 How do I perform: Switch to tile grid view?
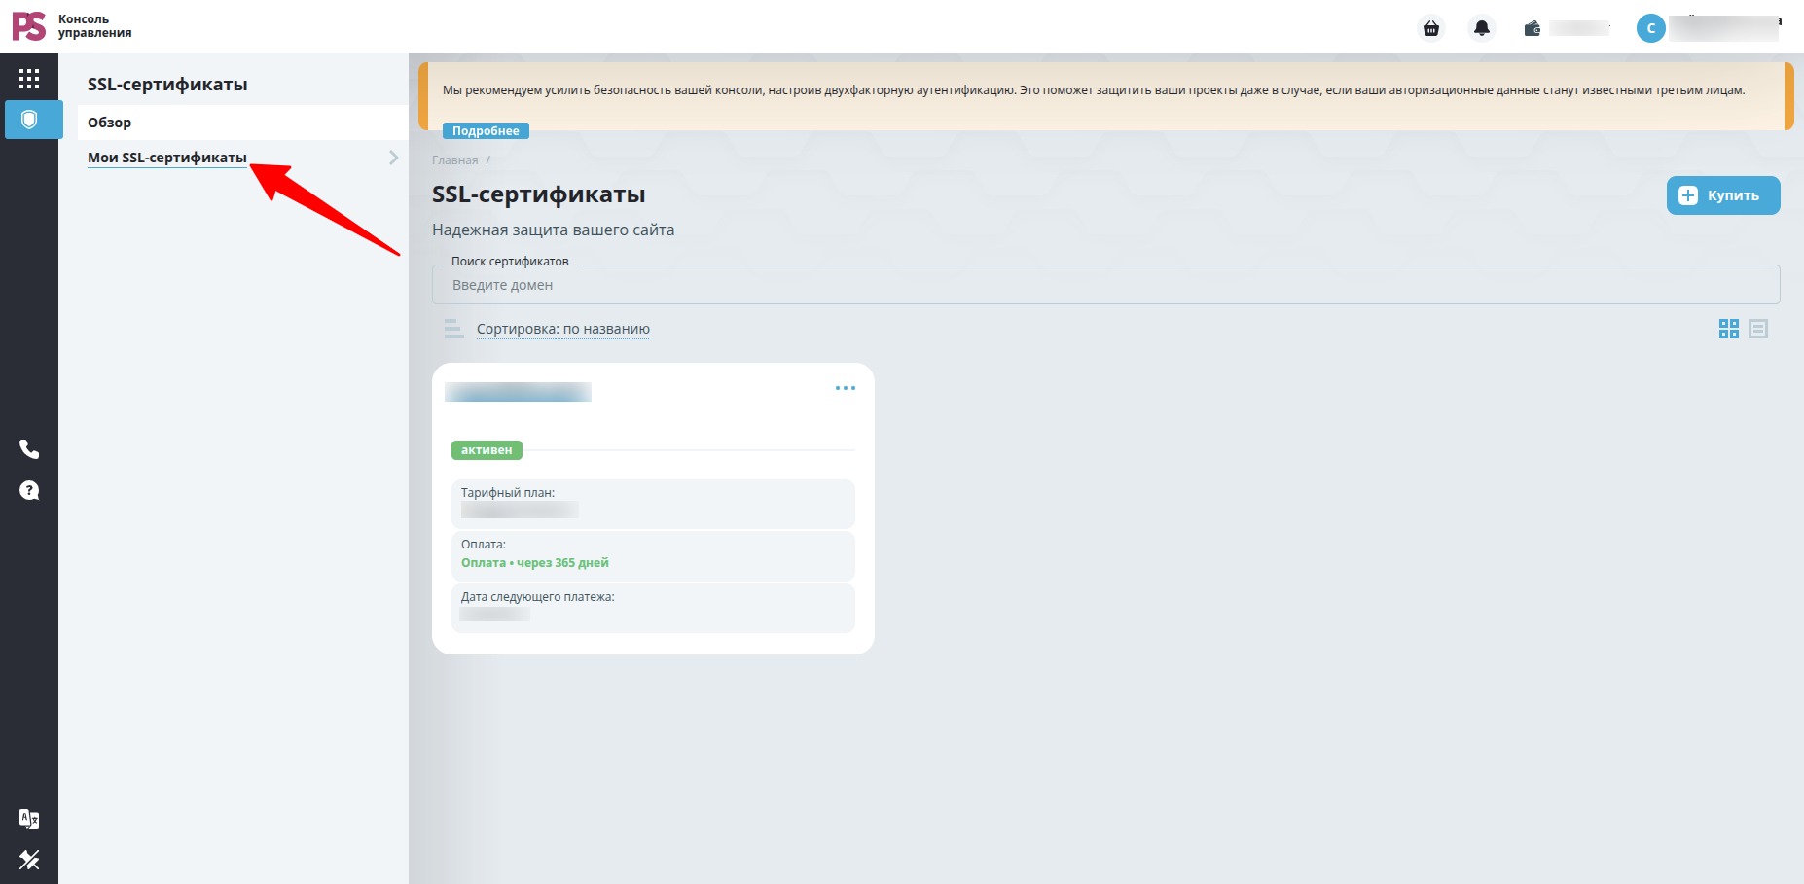[1729, 329]
